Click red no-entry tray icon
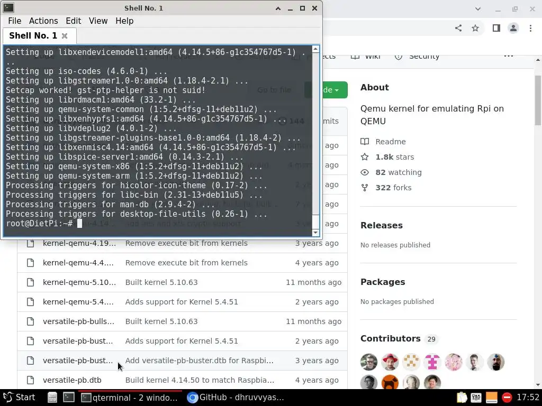542x406 pixels. (507, 398)
